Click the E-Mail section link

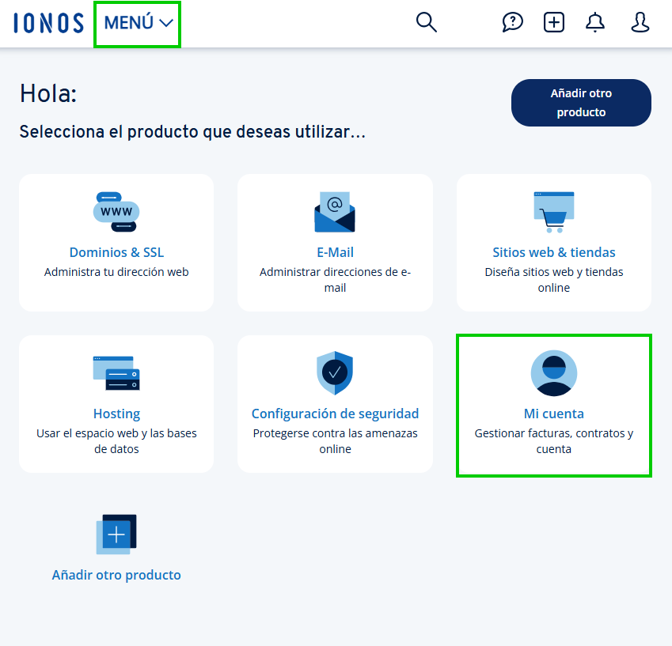335,252
